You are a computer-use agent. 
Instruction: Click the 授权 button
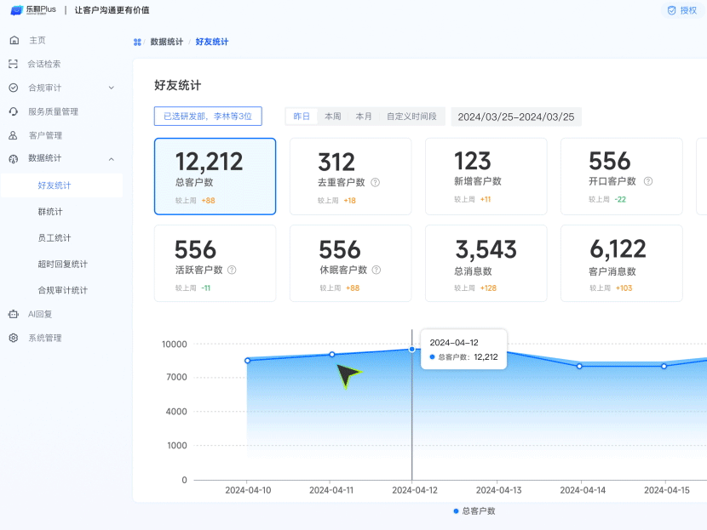tap(682, 10)
